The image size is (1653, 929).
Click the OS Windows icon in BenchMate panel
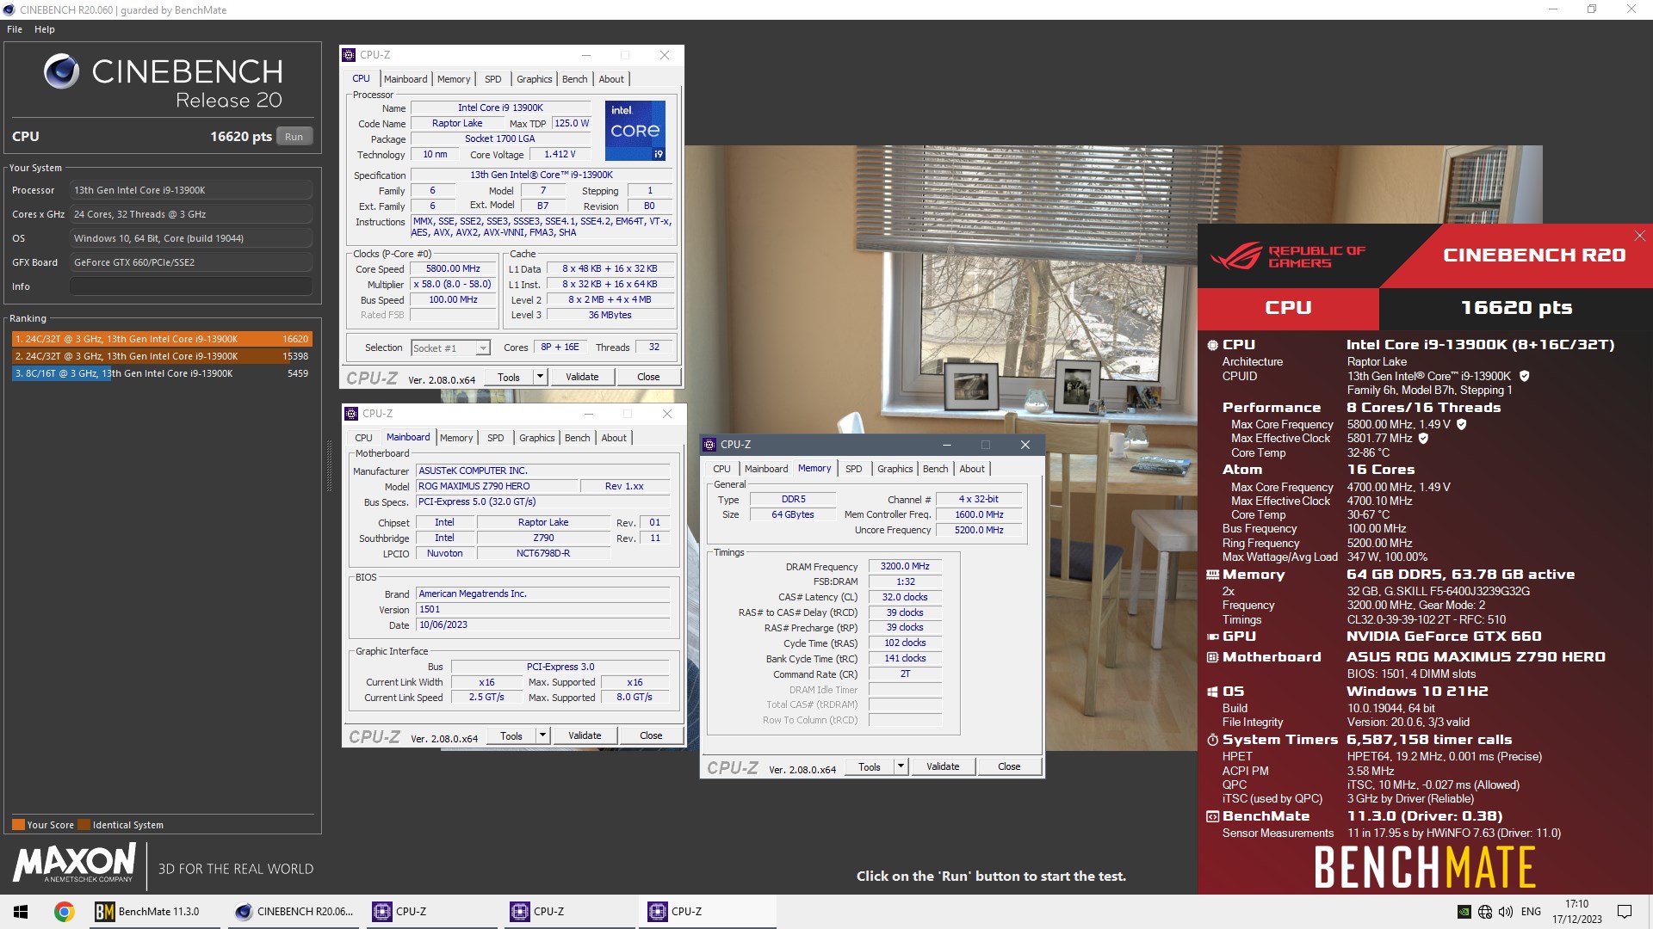pos(1213,692)
